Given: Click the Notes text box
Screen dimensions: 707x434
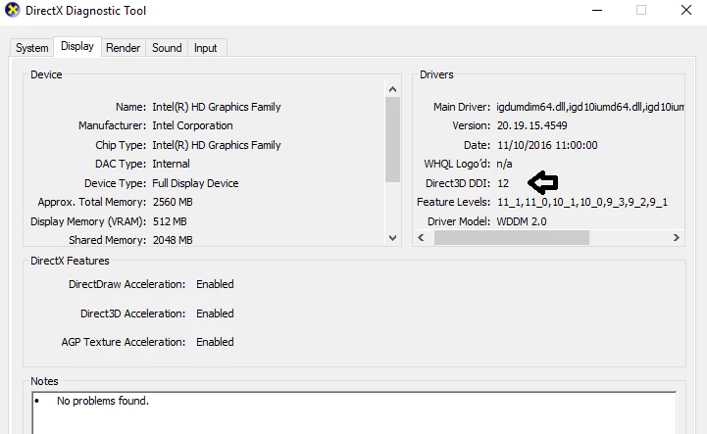Looking at the screenshot, I should [354, 412].
